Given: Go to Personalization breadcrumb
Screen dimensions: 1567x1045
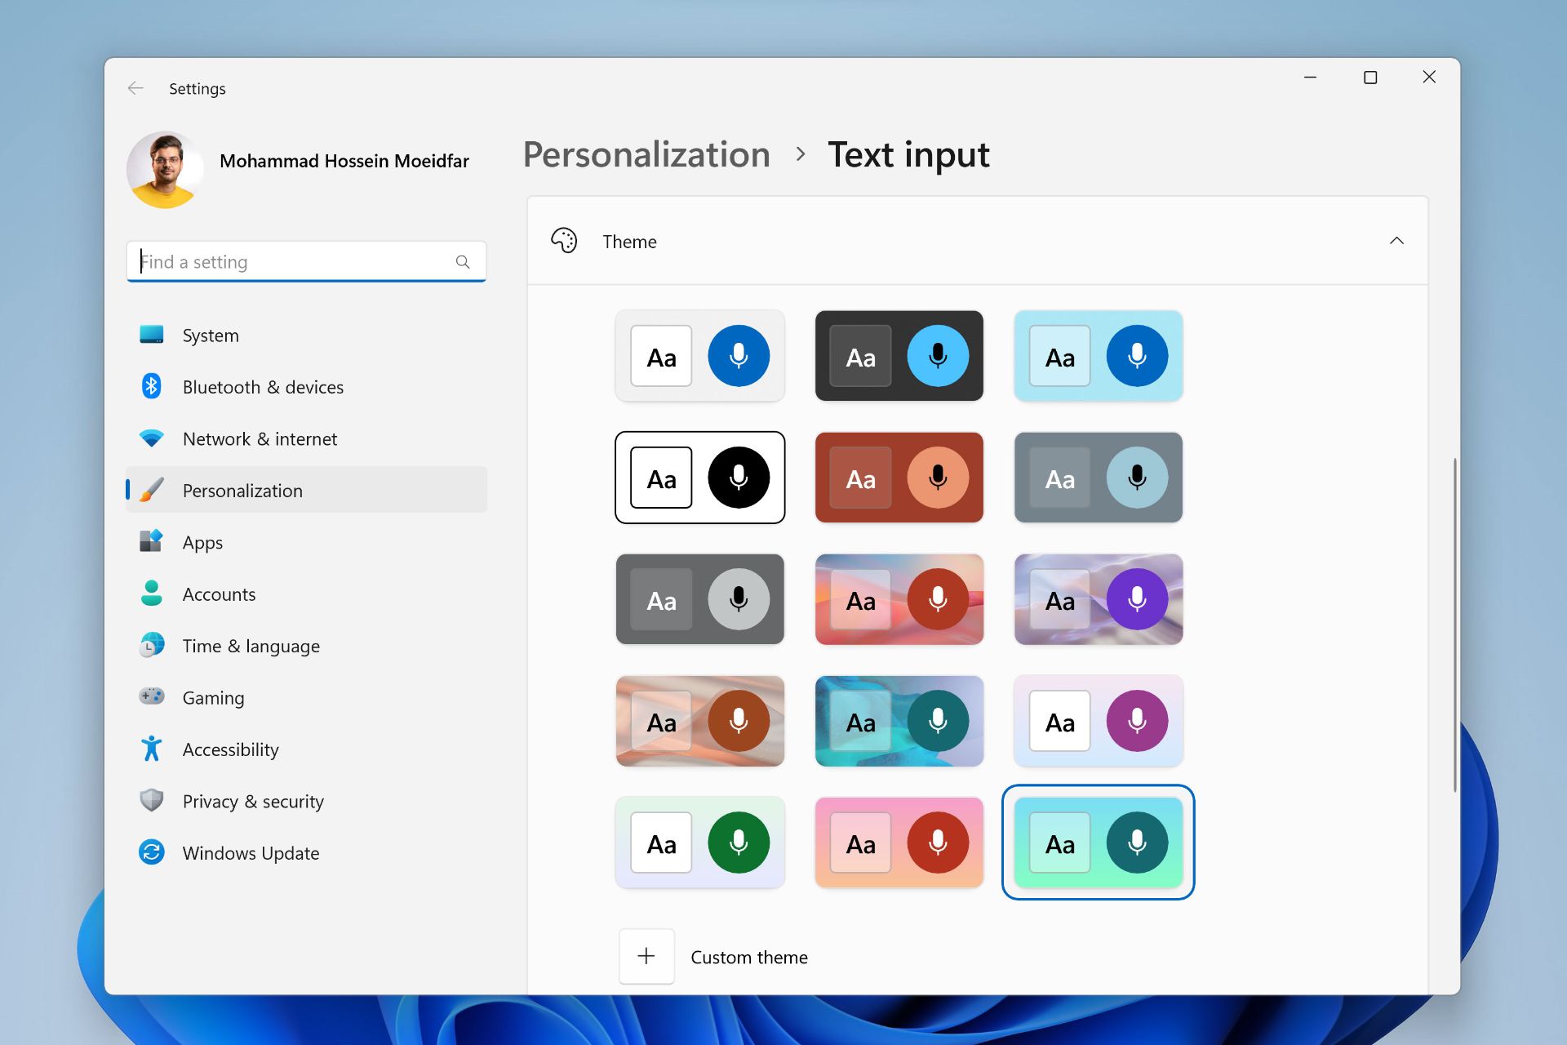Looking at the screenshot, I should click(646, 155).
